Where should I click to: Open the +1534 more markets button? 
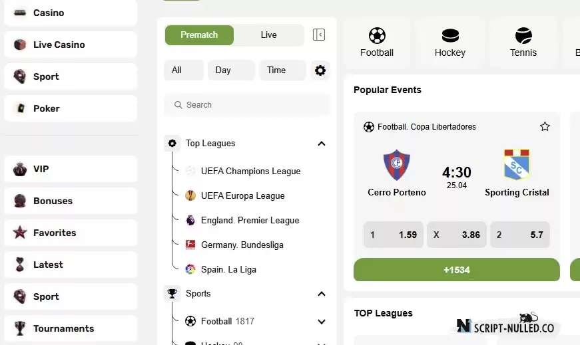point(456,270)
